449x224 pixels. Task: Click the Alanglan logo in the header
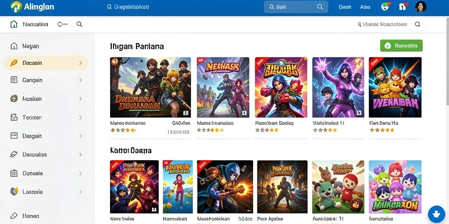coord(32,7)
